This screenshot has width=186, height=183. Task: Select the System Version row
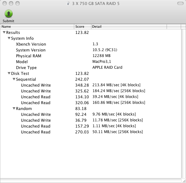[x=91, y=50]
